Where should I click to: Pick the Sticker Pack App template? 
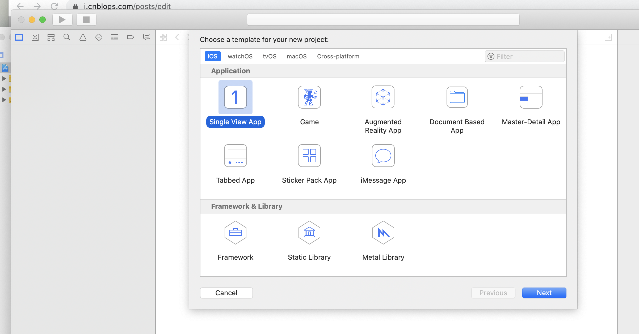(x=309, y=156)
